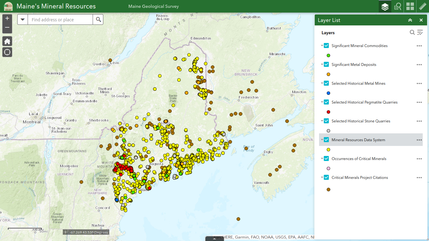Click the 'Maine's Mineral Resources' title
429x241 pixels.
point(56,6)
